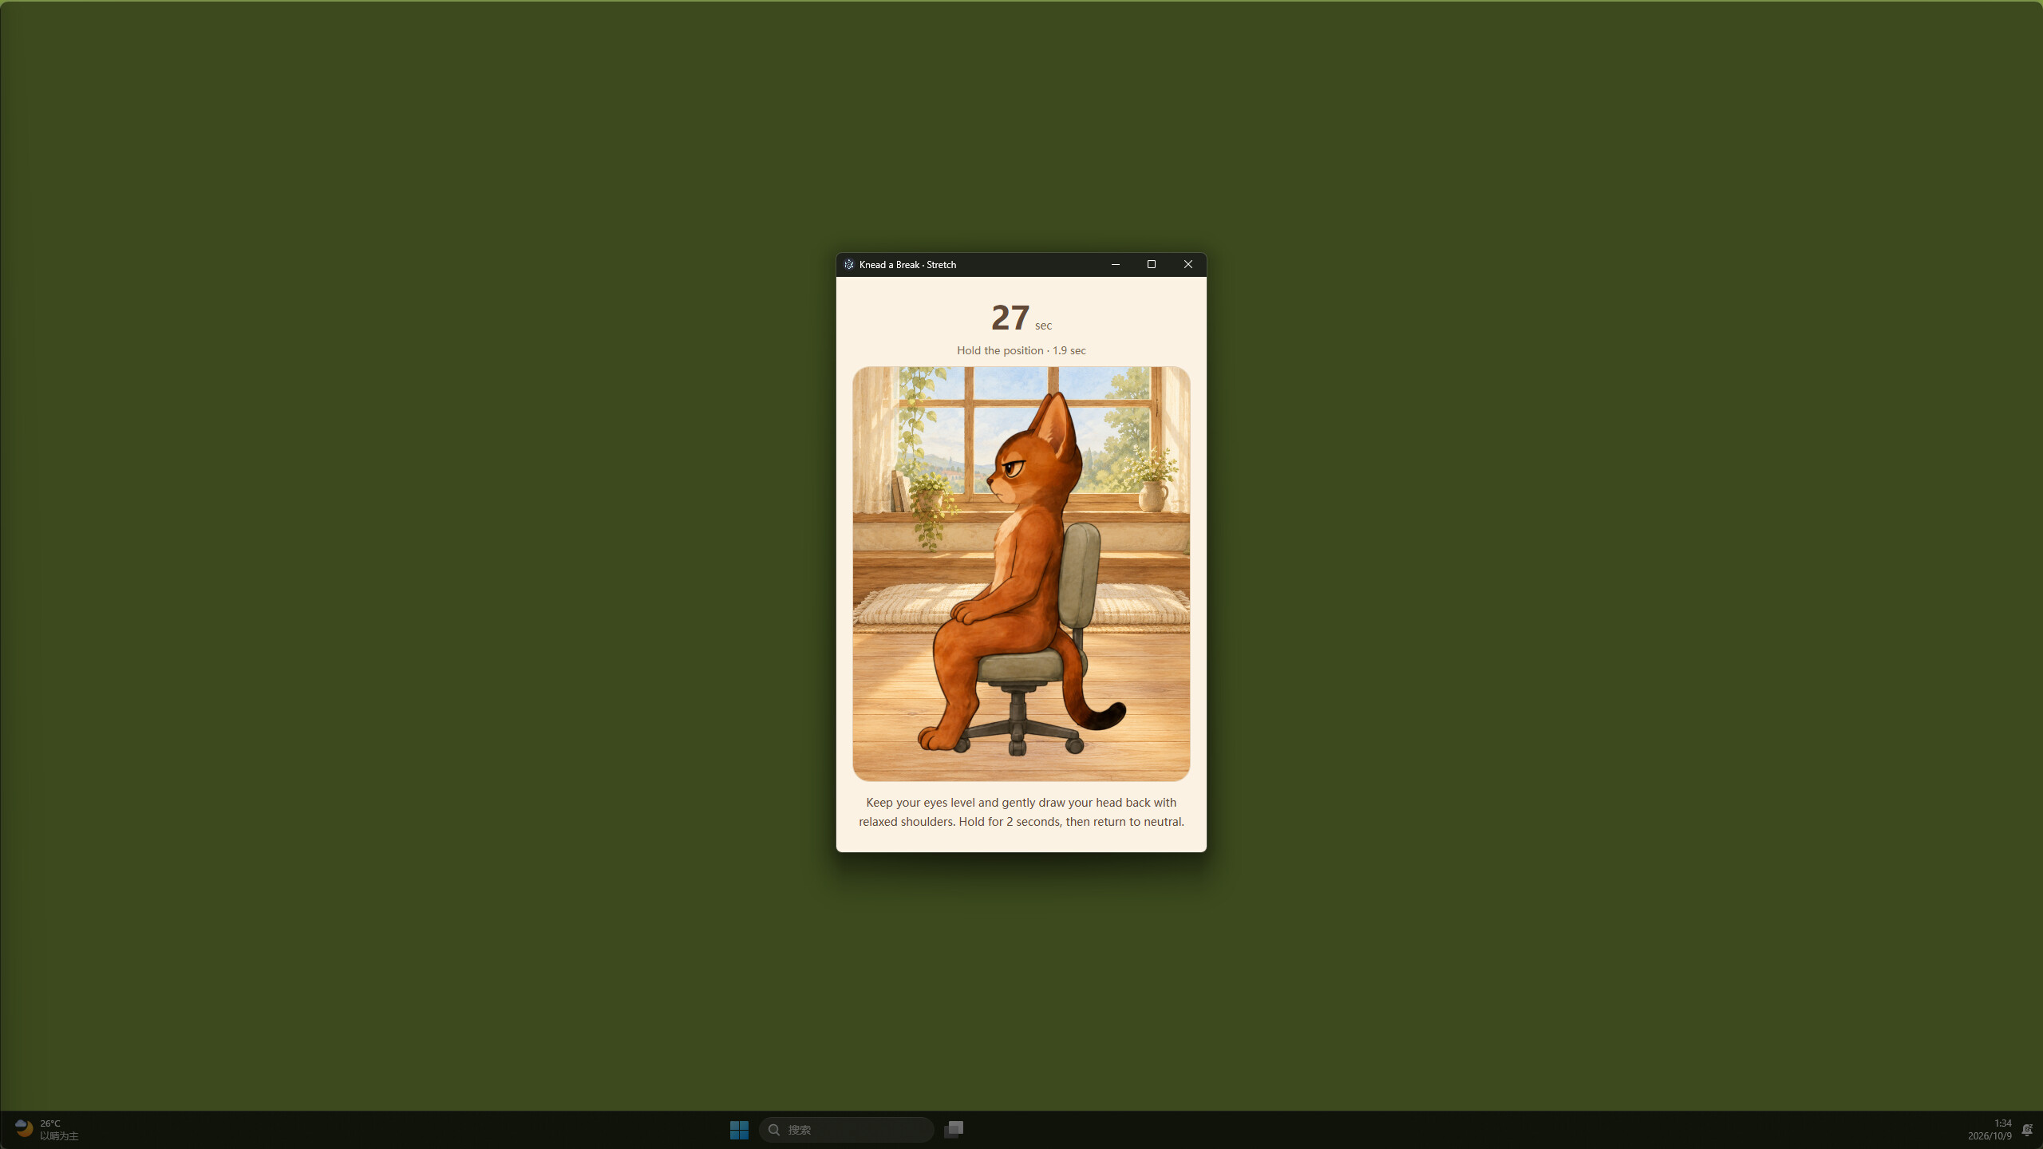This screenshot has height=1149, width=2043.
Task: Click the cat stretching illustration
Action: [1021, 574]
